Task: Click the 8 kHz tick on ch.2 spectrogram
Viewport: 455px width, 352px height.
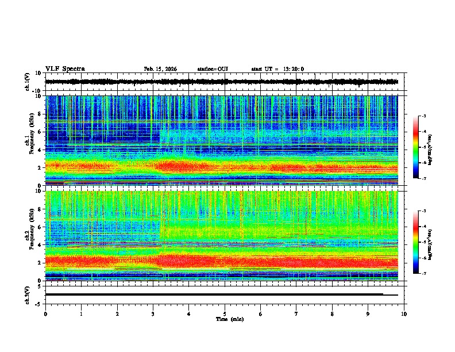Action: point(40,209)
